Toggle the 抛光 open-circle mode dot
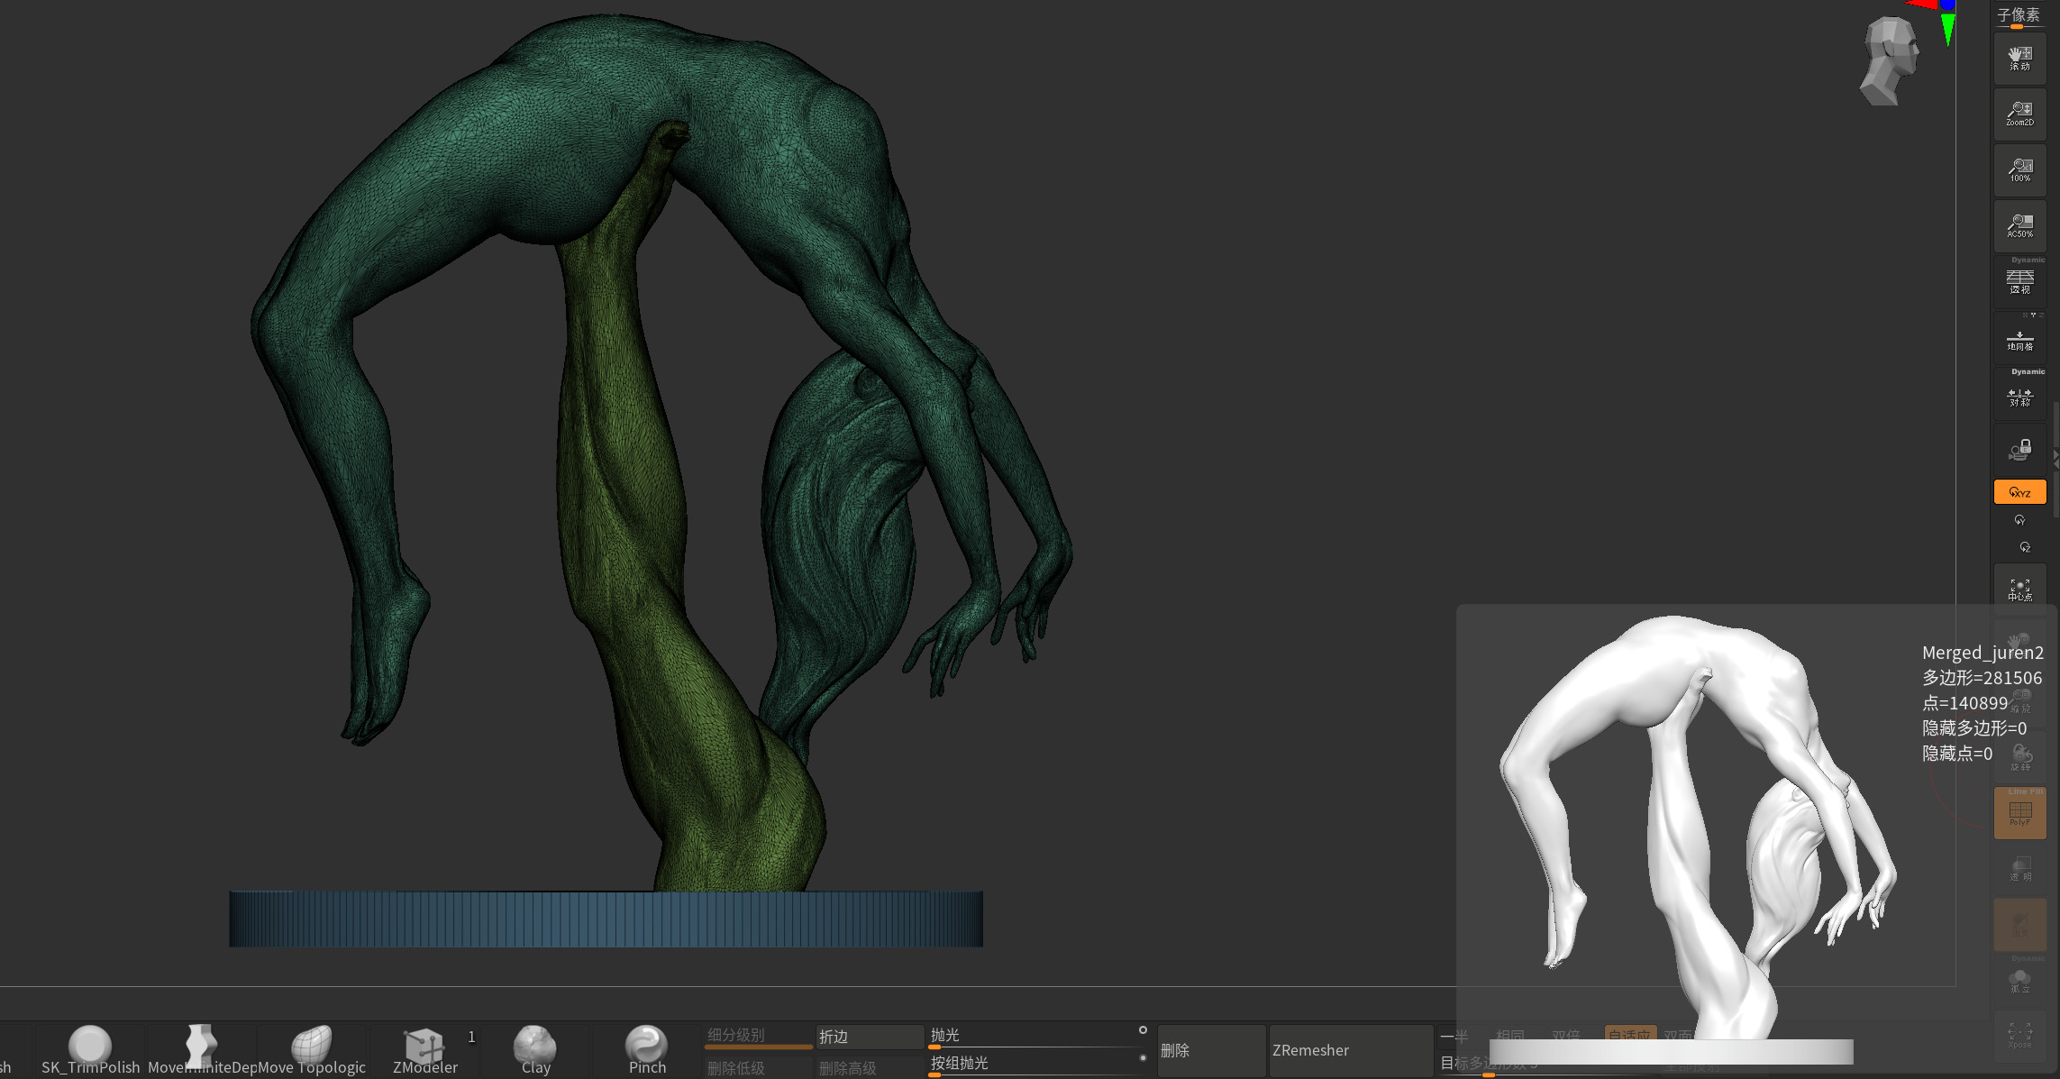The width and height of the screenshot is (2060, 1079). pyautogui.click(x=1143, y=1029)
